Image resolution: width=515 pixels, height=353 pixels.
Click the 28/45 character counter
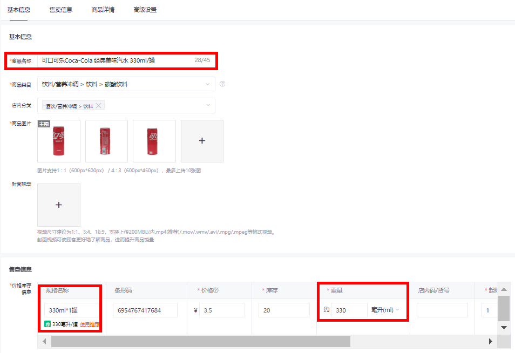pos(202,60)
